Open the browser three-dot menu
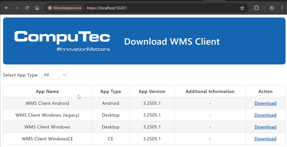The image size is (287, 147). click(282, 8)
